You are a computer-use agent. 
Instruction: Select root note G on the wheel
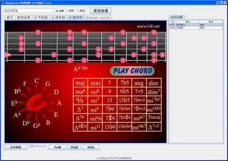48,84
